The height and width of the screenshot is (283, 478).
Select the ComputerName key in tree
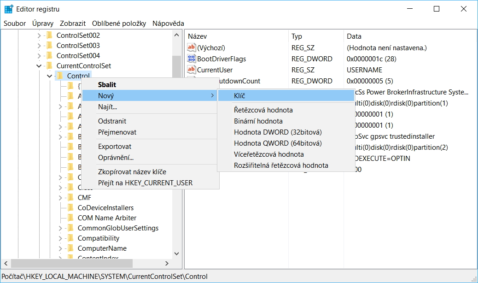(x=102, y=248)
